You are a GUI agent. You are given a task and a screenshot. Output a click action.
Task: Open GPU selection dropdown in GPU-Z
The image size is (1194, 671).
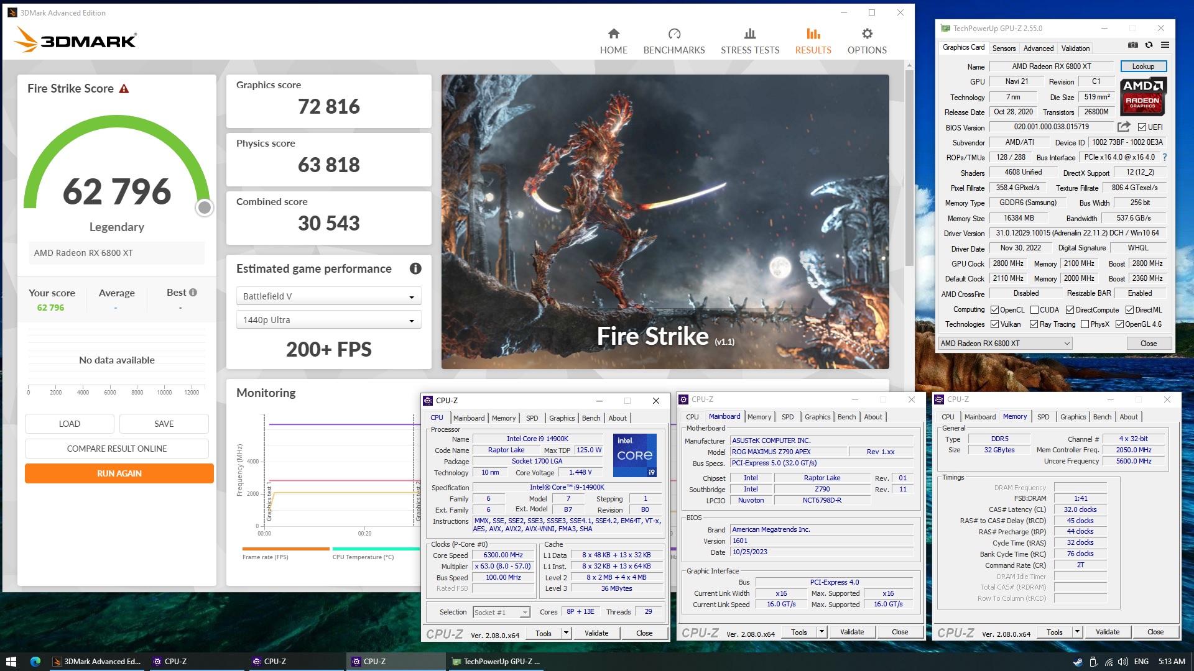[x=1005, y=344]
